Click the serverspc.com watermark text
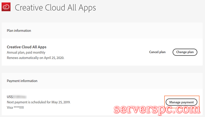 [x=156, y=110]
